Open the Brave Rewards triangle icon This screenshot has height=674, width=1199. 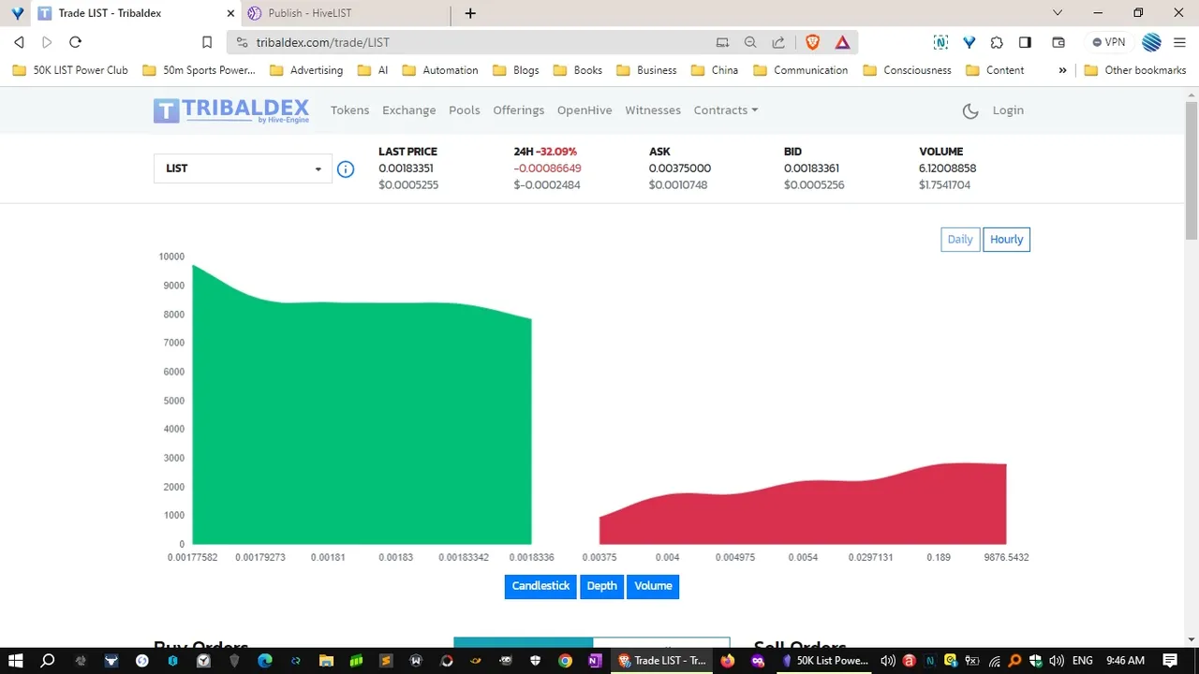point(842,42)
